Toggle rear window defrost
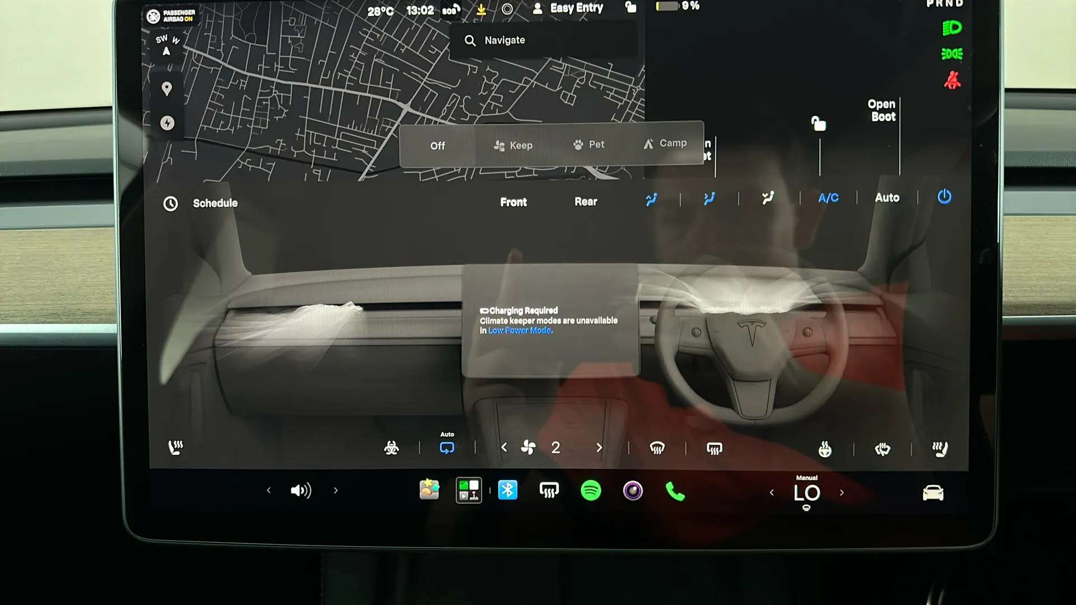Viewport: 1076px width, 605px height. click(715, 449)
